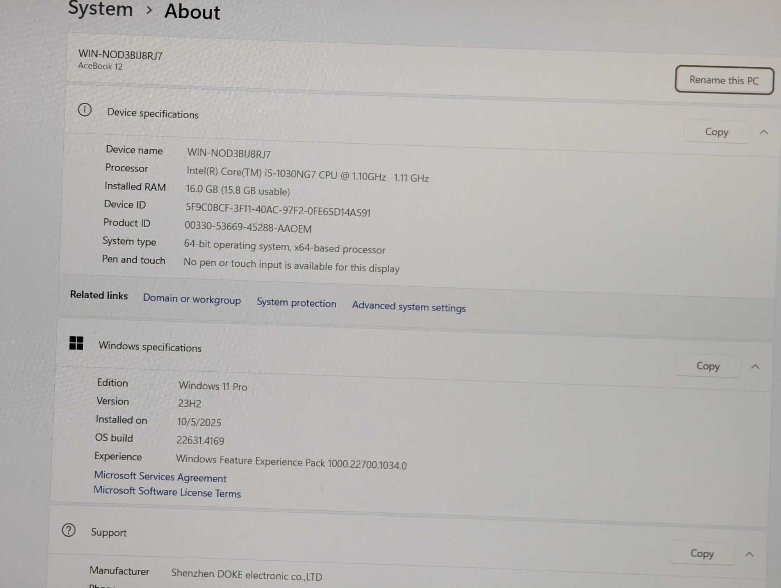The image size is (781, 588).
Task: Click the pen and touch value text
Action: point(291,265)
